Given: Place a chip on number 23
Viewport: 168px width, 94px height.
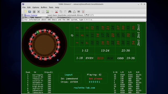Looking at the screenshot, I should [113, 35].
